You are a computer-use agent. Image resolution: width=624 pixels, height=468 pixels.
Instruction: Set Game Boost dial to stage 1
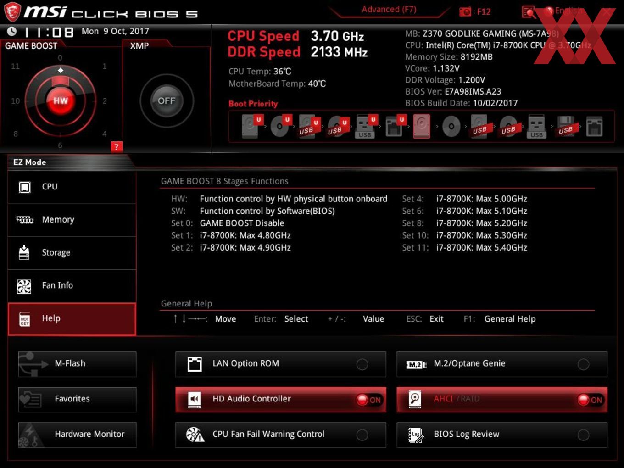tap(105, 66)
